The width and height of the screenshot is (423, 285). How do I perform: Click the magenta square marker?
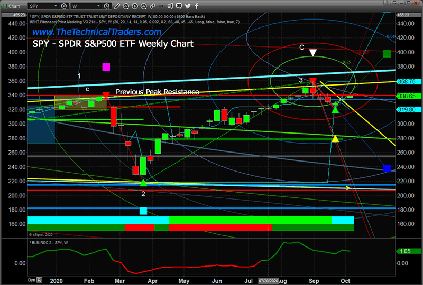tap(106, 67)
